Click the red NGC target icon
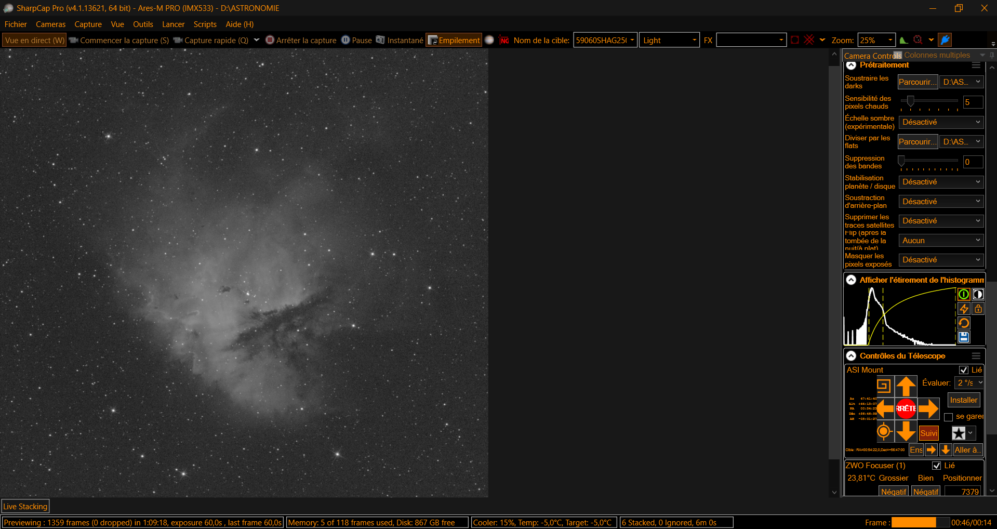997x529 pixels. [504, 40]
